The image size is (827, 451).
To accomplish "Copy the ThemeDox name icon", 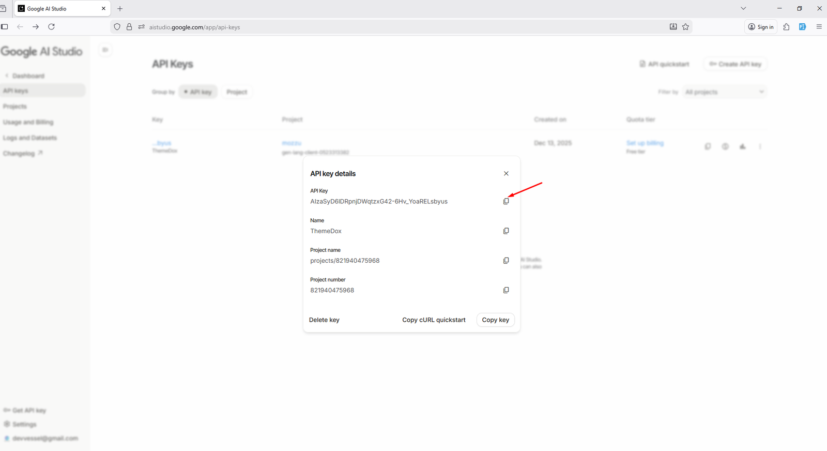I will [x=506, y=231].
